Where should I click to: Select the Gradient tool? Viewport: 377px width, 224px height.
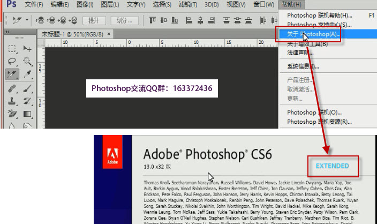click(27, 114)
